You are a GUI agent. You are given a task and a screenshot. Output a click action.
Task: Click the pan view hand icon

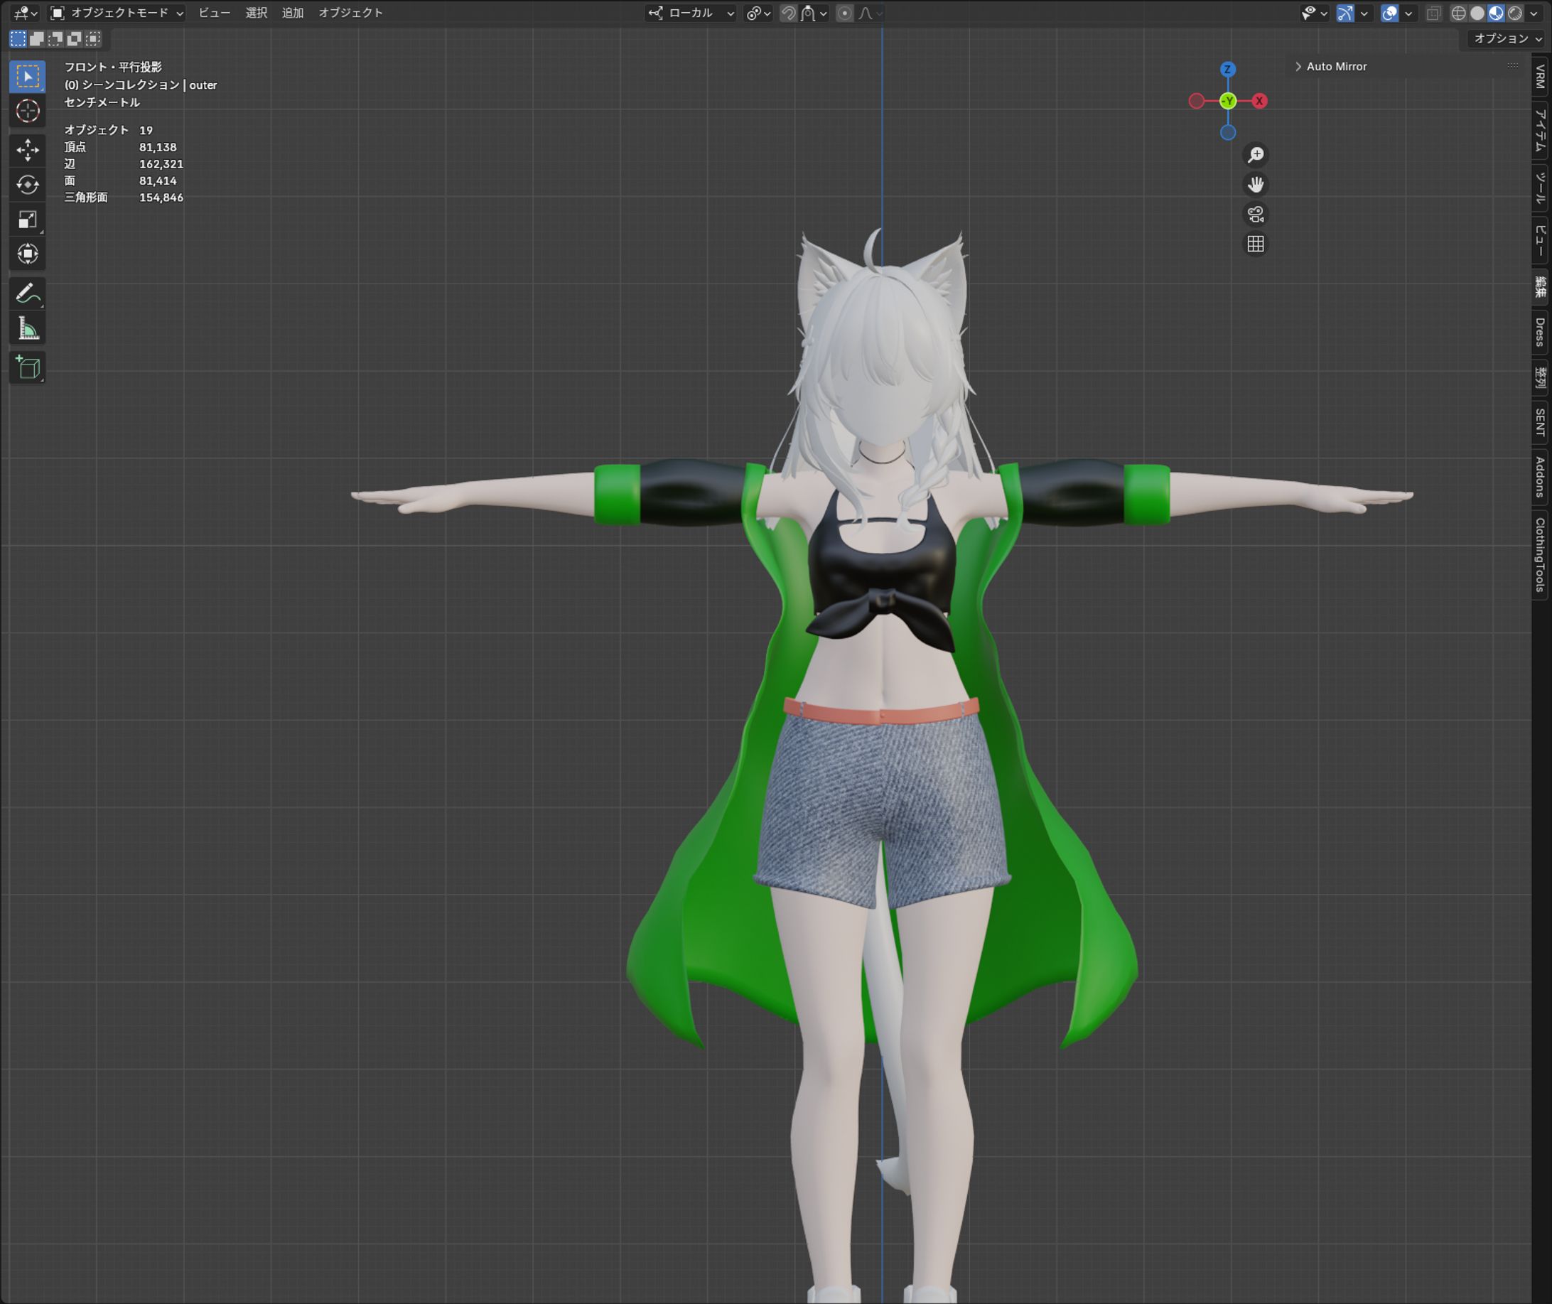click(1256, 184)
